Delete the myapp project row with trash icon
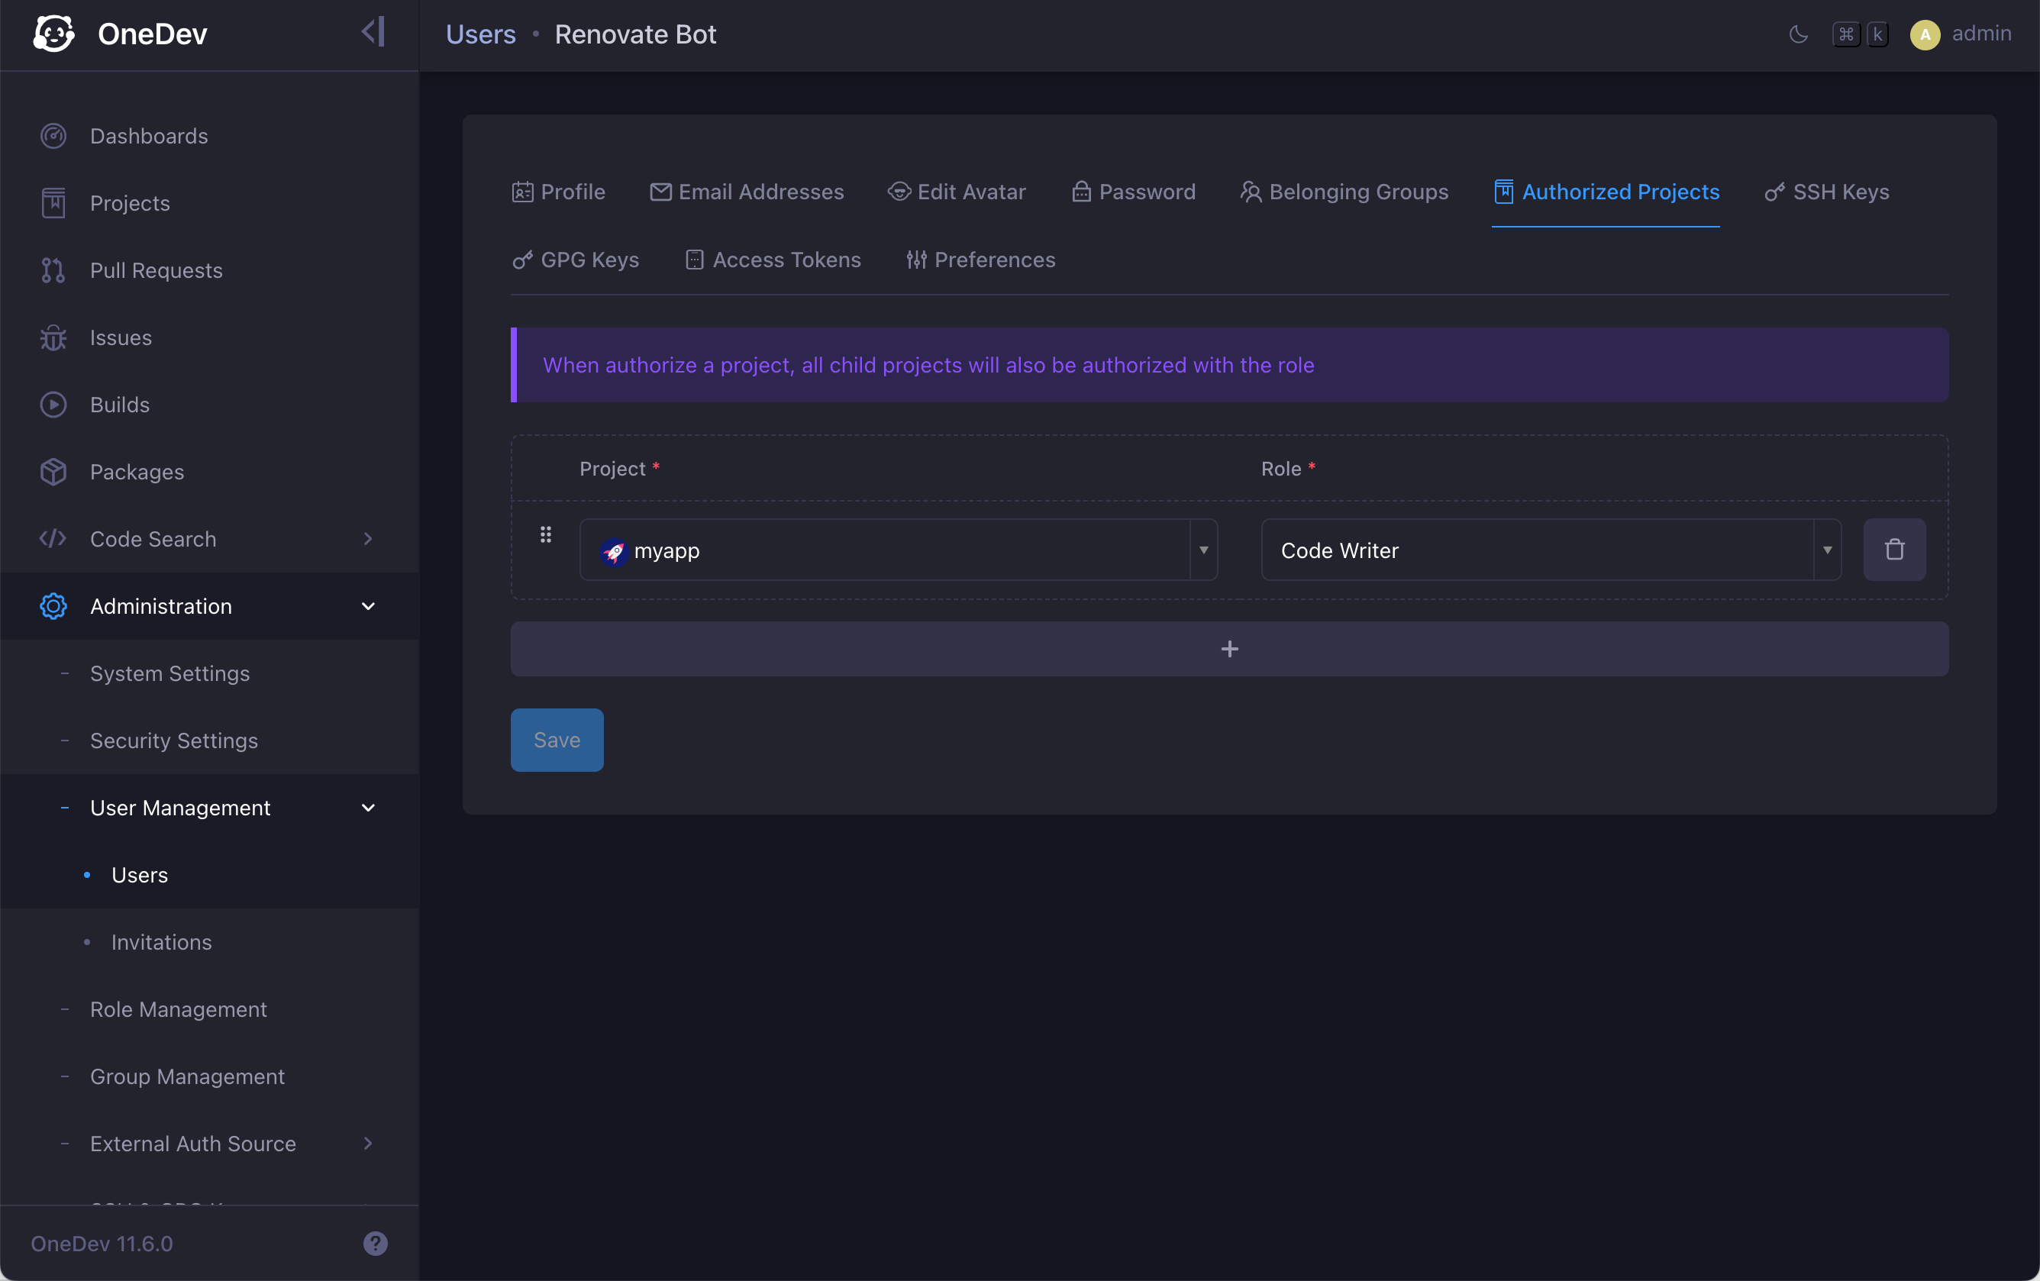Image resolution: width=2040 pixels, height=1281 pixels. 1894,549
